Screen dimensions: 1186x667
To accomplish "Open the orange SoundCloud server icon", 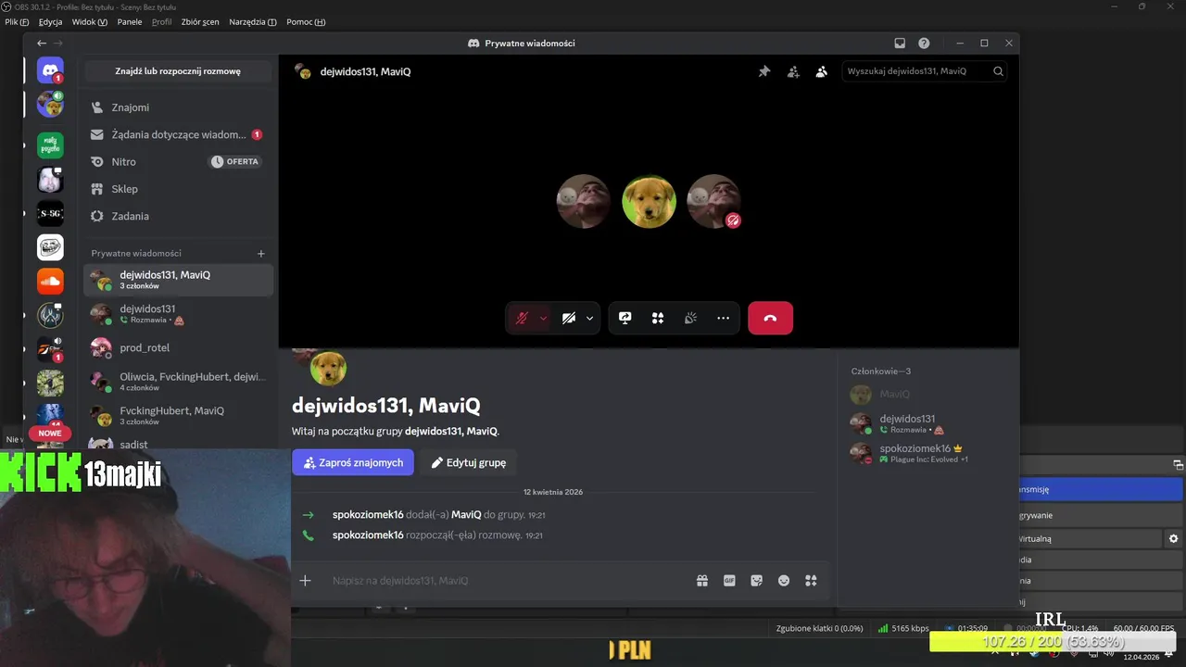I will [50, 282].
